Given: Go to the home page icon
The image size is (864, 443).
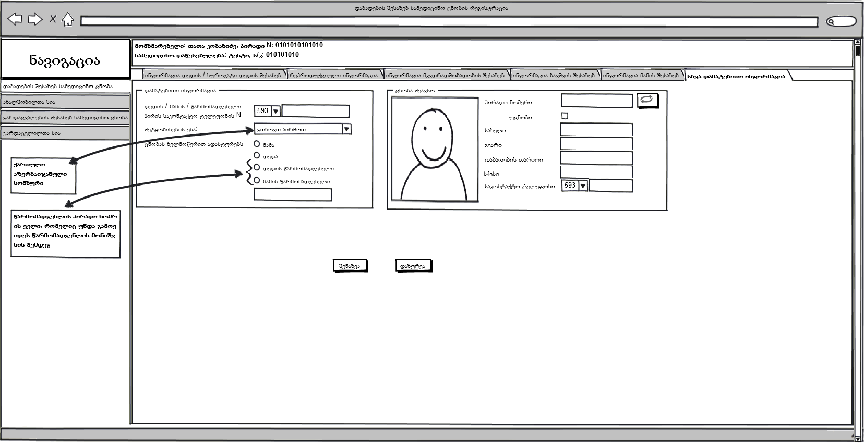Looking at the screenshot, I should click(x=67, y=20).
